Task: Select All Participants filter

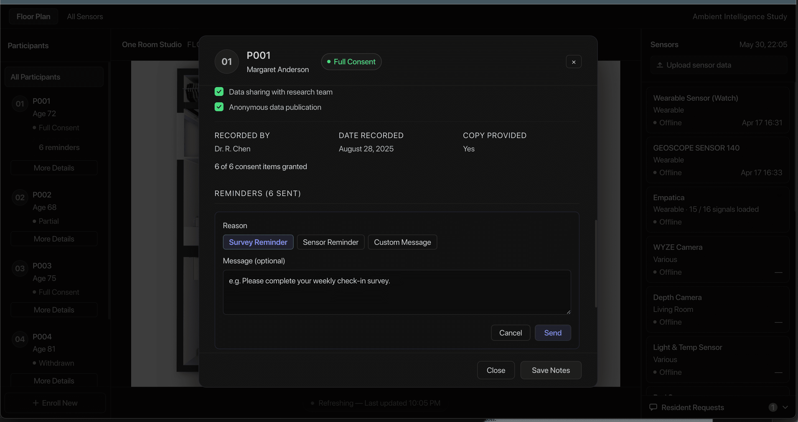Action: pyautogui.click(x=54, y=77)
